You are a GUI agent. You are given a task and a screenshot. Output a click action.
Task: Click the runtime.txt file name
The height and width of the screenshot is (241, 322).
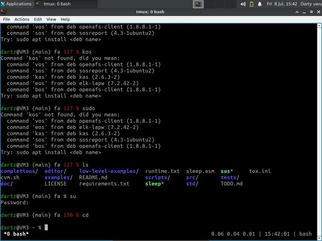(163, 171)
